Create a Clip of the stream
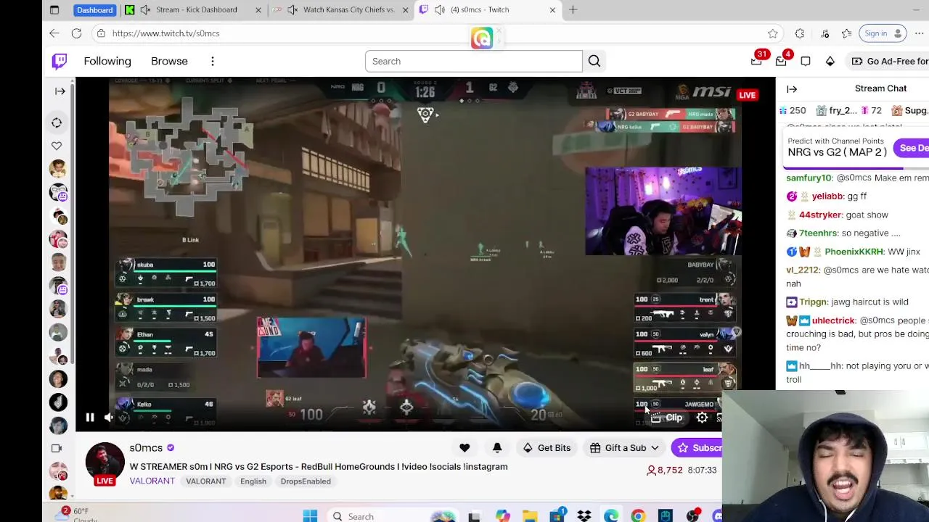 [667, 418]
